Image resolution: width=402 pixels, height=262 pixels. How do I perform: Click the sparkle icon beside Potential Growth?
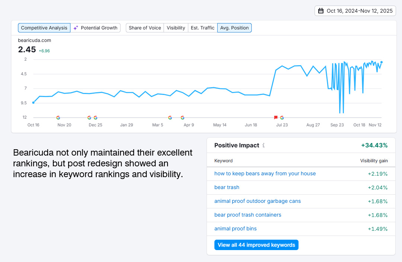coord(75,28)
